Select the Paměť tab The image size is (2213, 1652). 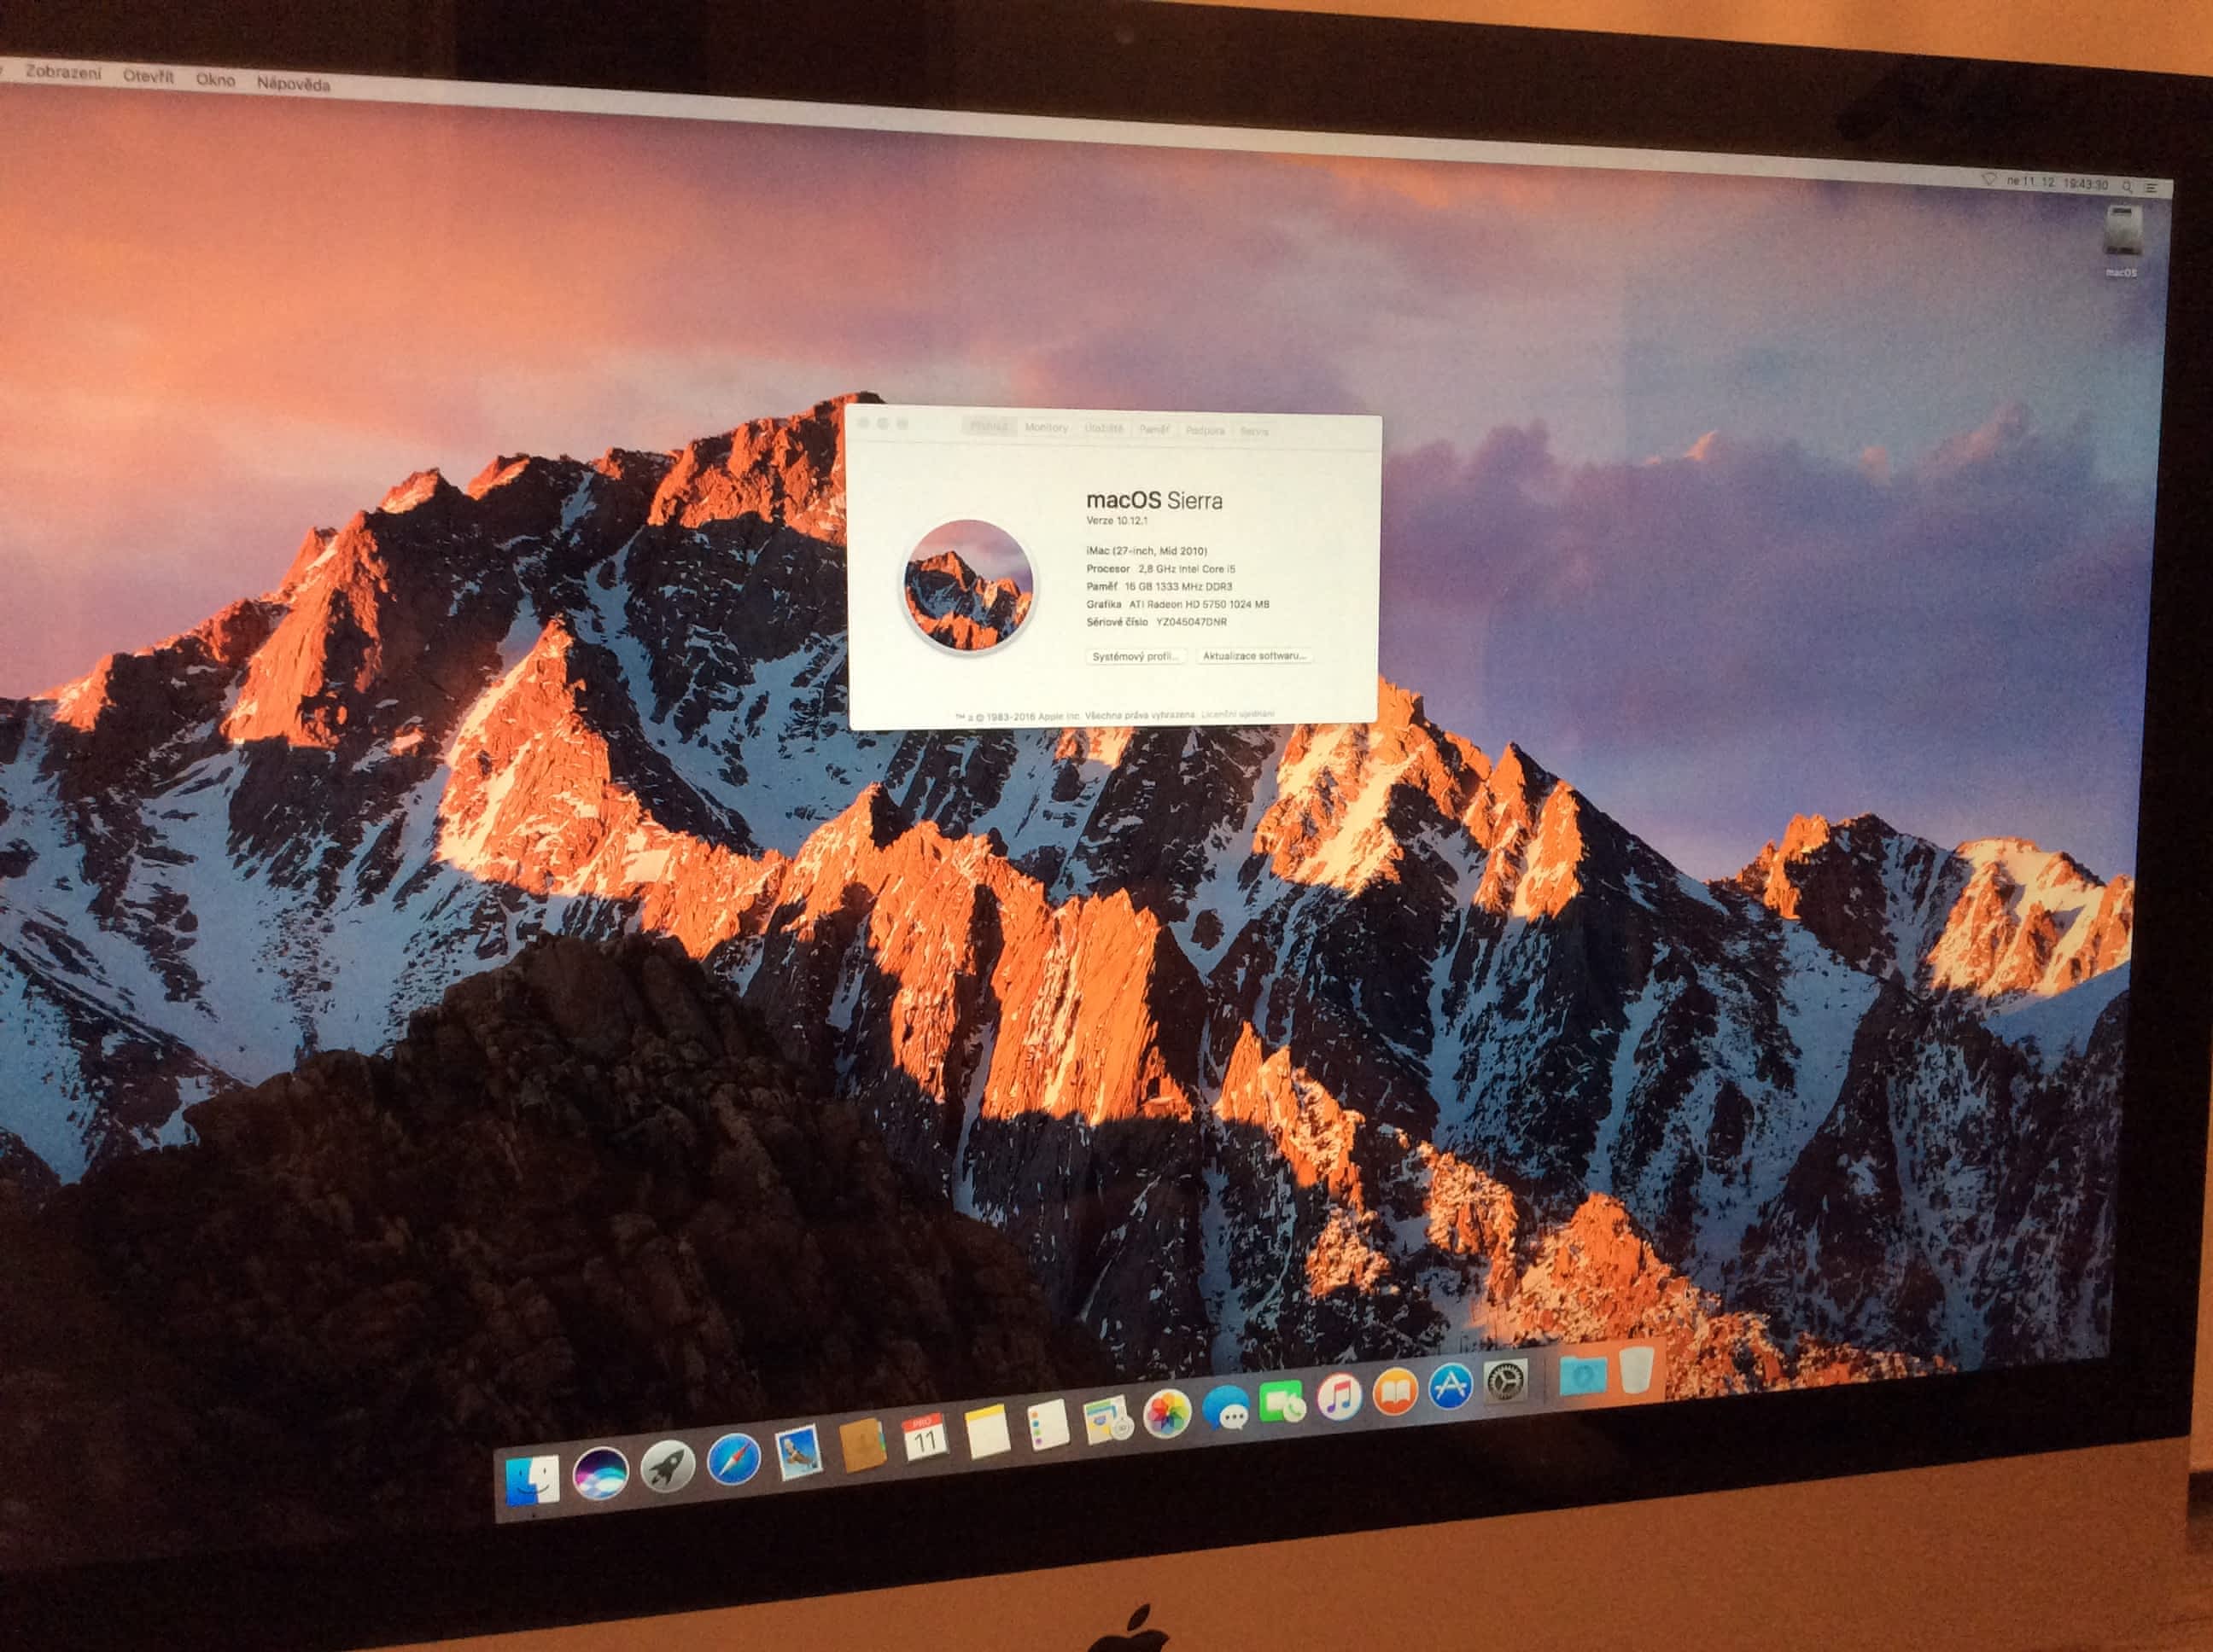coord(1153,429)
